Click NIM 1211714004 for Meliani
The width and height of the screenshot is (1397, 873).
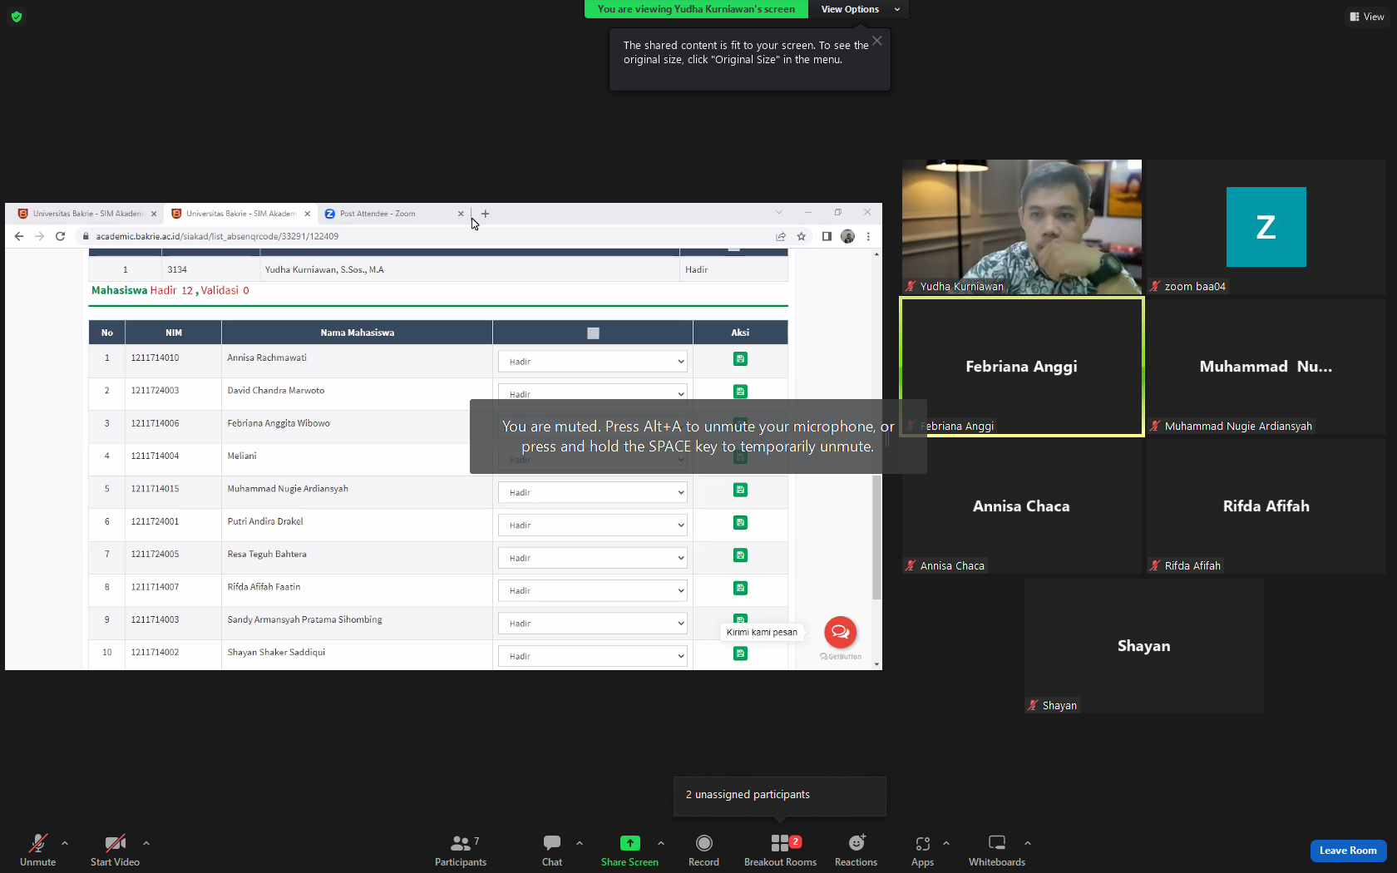[x=155, y=456]
